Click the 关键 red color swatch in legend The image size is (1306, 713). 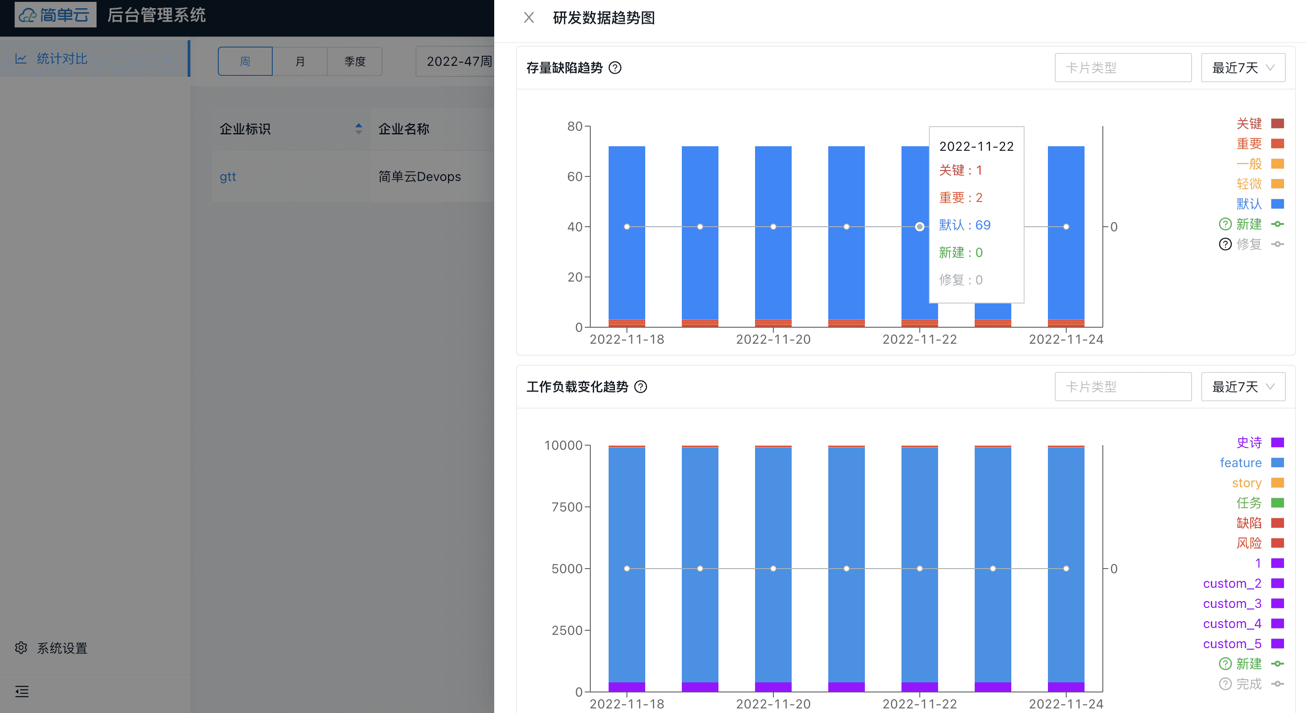pos(1277,123)
